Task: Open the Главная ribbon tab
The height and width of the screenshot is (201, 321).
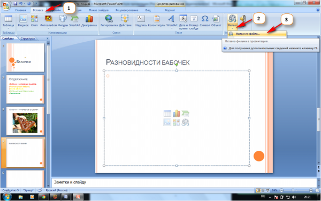Action: pos(21,10)
